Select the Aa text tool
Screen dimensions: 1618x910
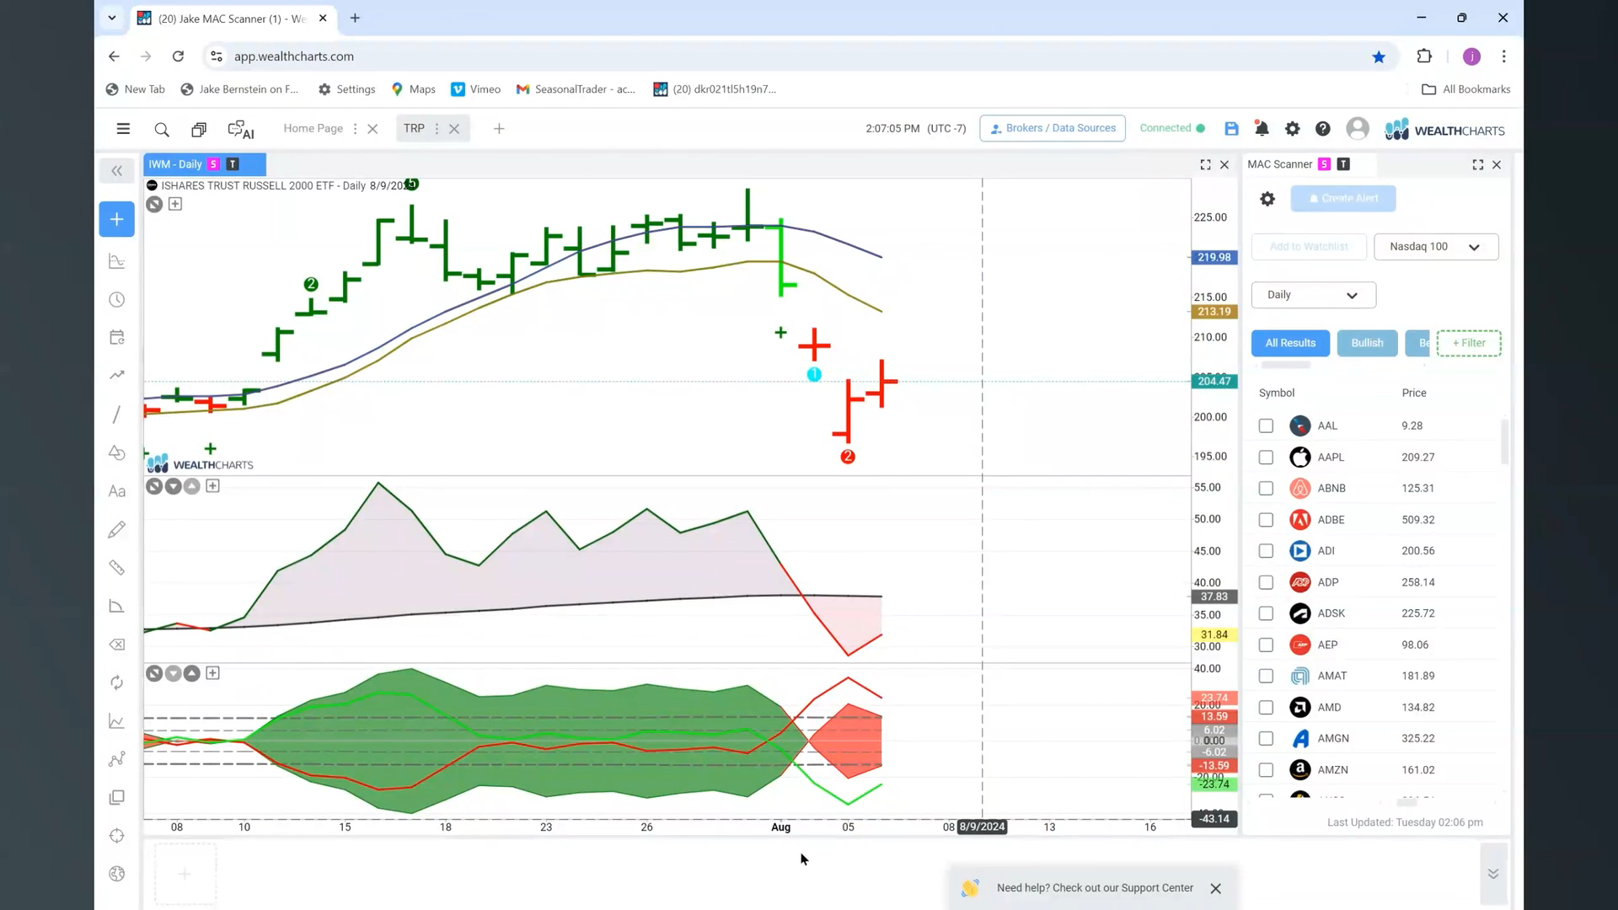(x=117, y=491)
